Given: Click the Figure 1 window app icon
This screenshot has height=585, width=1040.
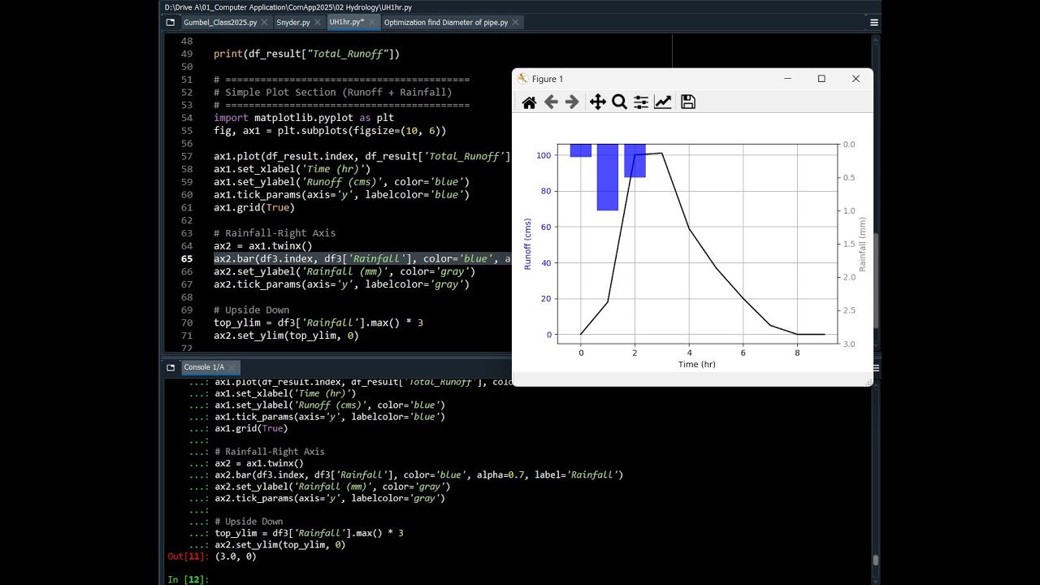Looking at the screenshot, I should pyautogui.click(x=522, y=79).
